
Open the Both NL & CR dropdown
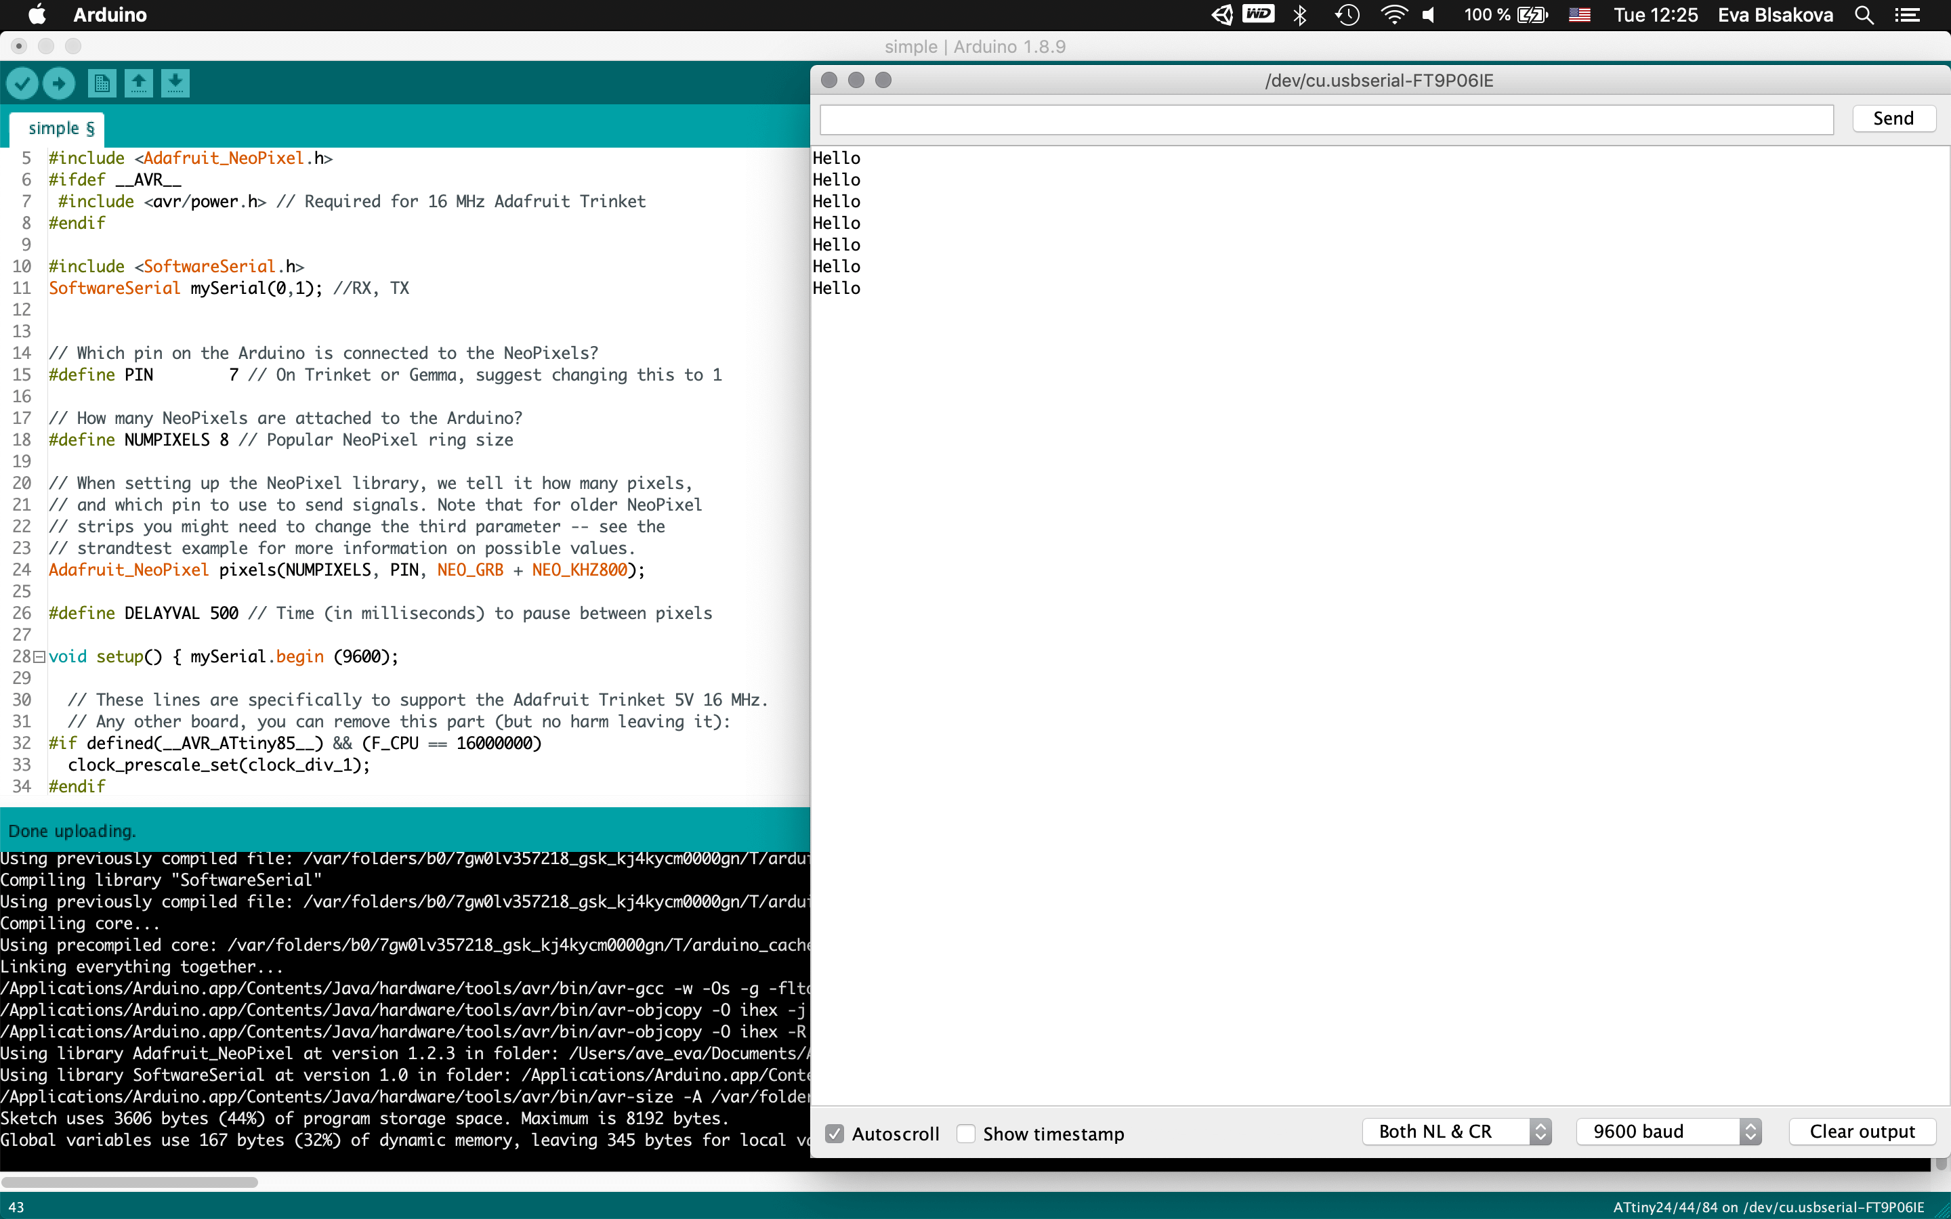point(1456,1131)
